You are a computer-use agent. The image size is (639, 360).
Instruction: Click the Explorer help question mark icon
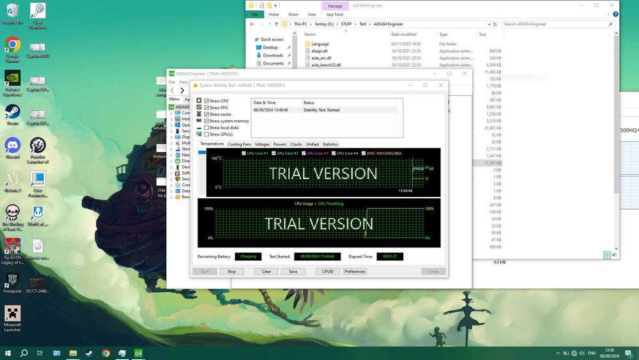coord(615,14)
